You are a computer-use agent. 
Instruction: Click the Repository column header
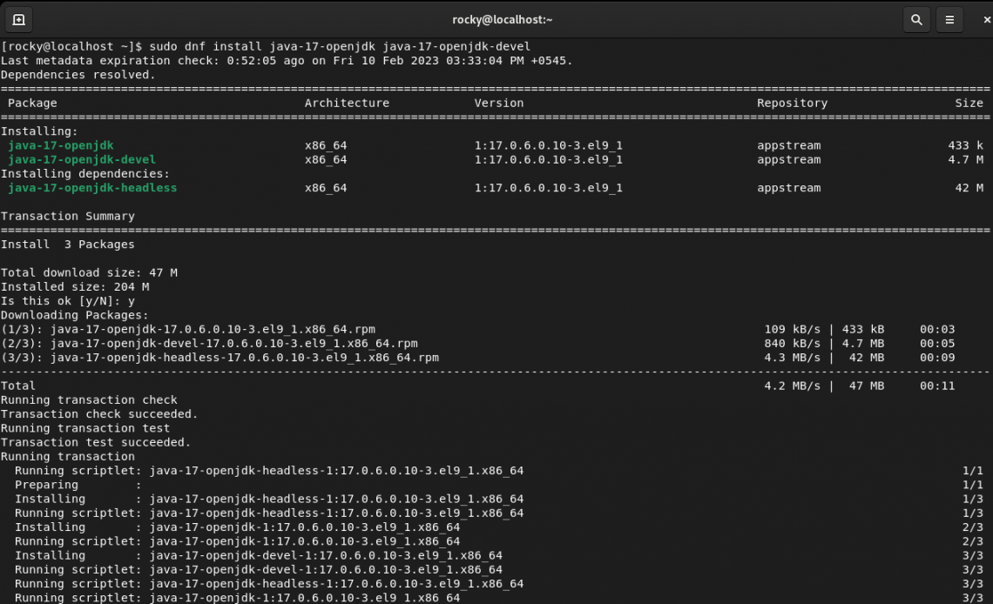pos(791,103)
